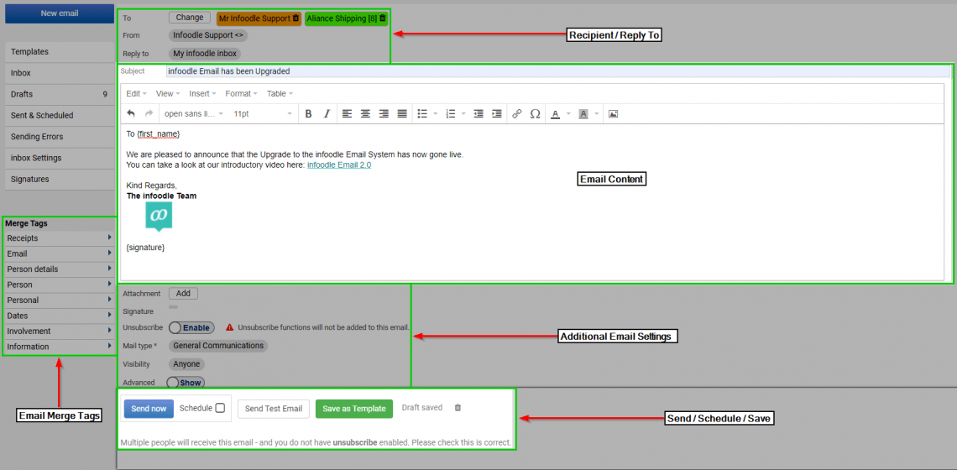The height and width of the screenshot is (470, 957).
Task: Open the View menu
Action: click(x=167, y=93)
